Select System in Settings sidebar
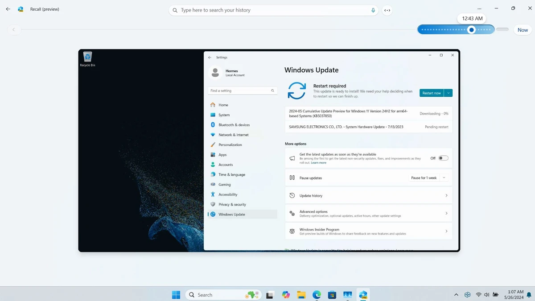The width and height of the screenshot is (535, 301). click(x=243, y=115)
